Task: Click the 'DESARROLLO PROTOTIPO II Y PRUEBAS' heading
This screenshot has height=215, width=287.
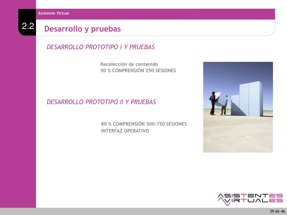Action: [x=101, y=102]
